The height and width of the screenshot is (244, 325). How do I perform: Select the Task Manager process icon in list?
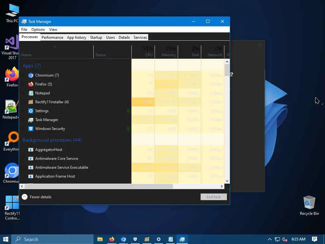tap(31, 120)
